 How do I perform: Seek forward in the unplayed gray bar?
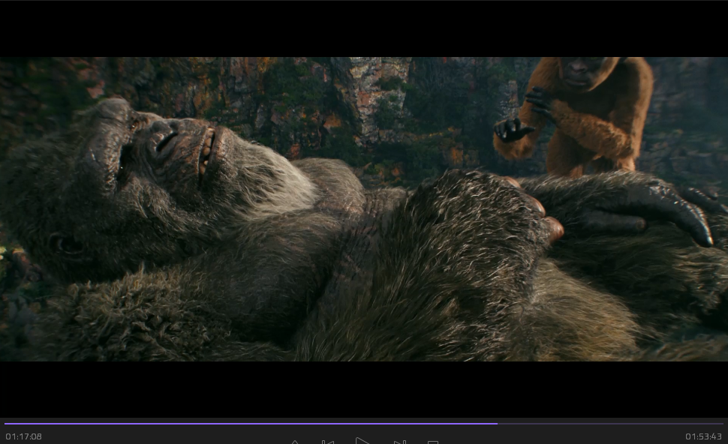tap(608, 424)
